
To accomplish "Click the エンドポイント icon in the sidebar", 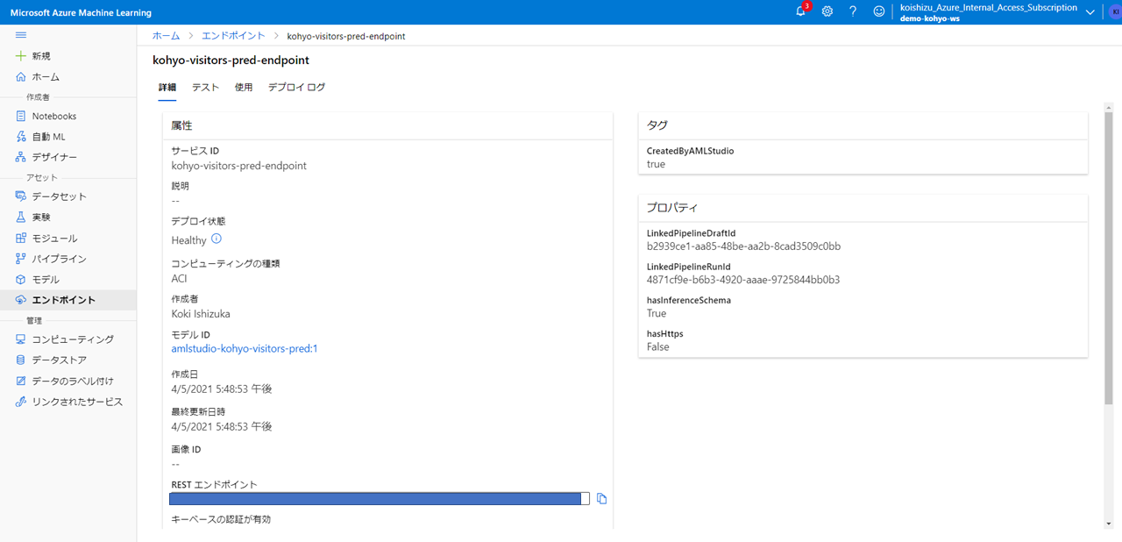I will point(21,300).
